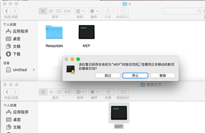Go back in the A window
Image resolution: width=205 pixels, height=133 pixels.
7,11
